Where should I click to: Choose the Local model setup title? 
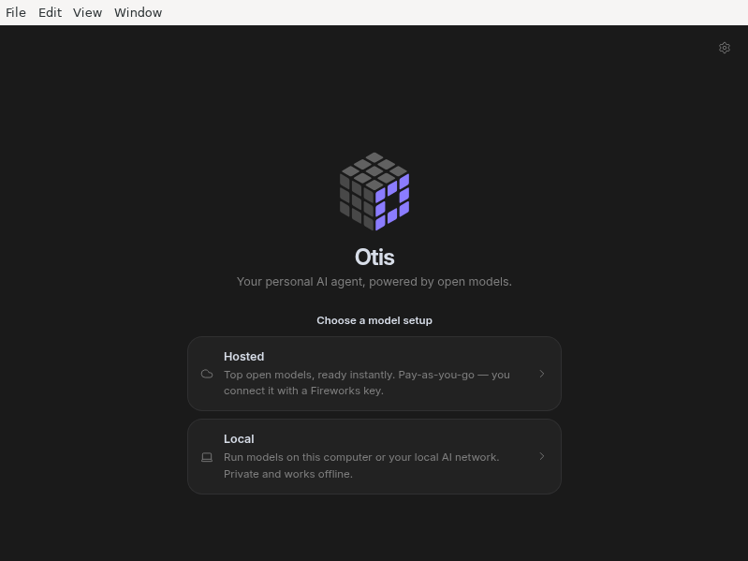tap(239, 439)
